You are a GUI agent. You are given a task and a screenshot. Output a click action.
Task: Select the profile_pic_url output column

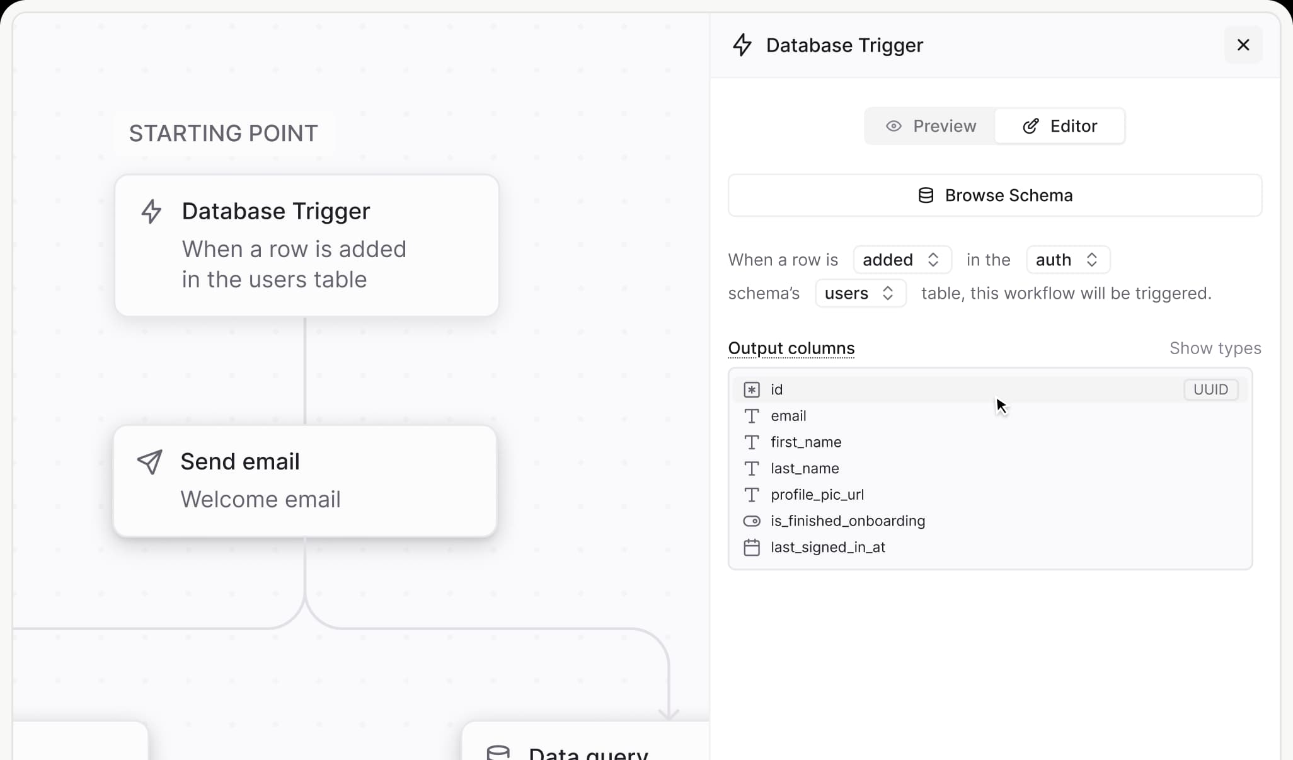click(817, 495)
